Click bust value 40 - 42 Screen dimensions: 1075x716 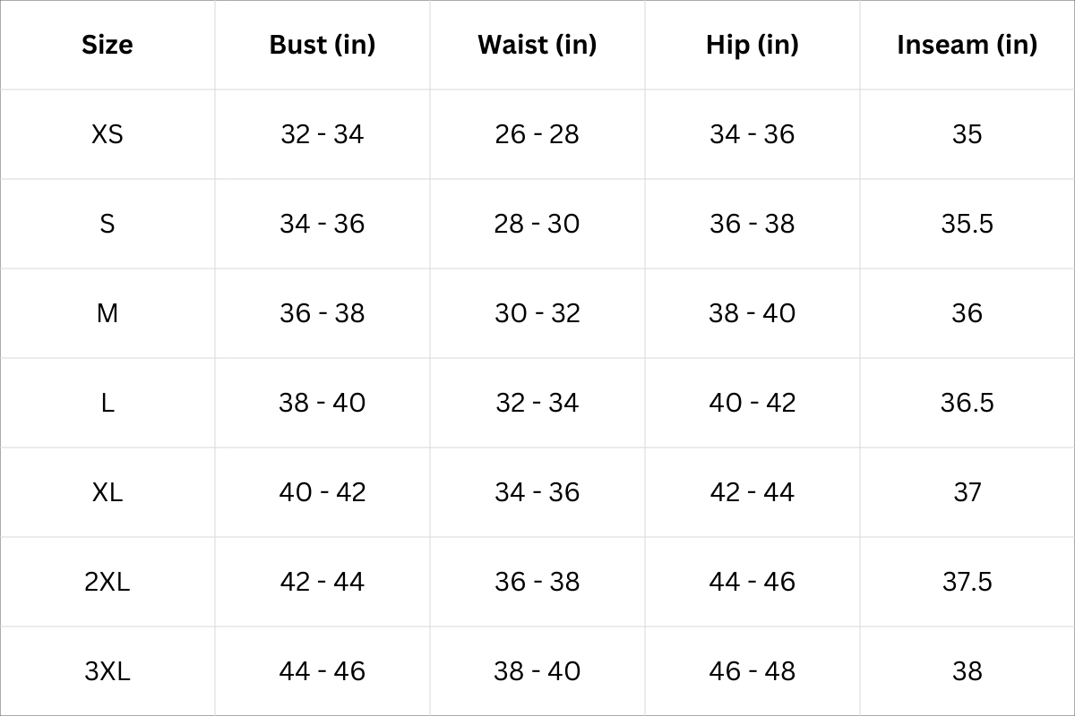322,492
